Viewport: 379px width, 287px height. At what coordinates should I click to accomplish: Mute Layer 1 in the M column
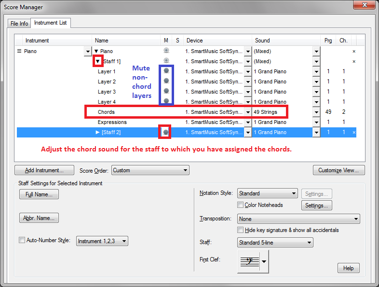click(166, 71)
